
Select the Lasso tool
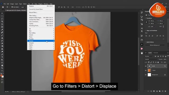(x=2, y=19)
